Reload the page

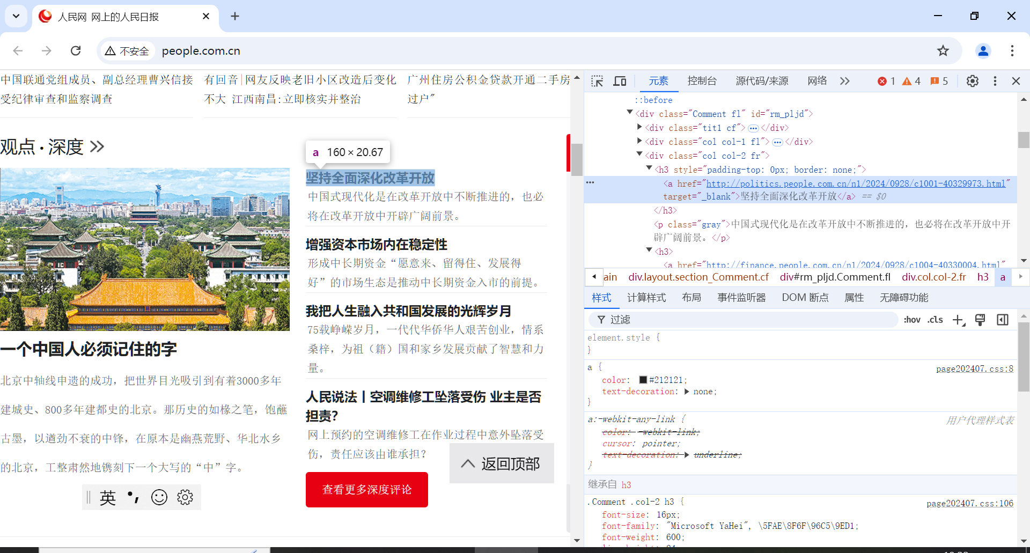pyautogui.click(x=76, y=51)
